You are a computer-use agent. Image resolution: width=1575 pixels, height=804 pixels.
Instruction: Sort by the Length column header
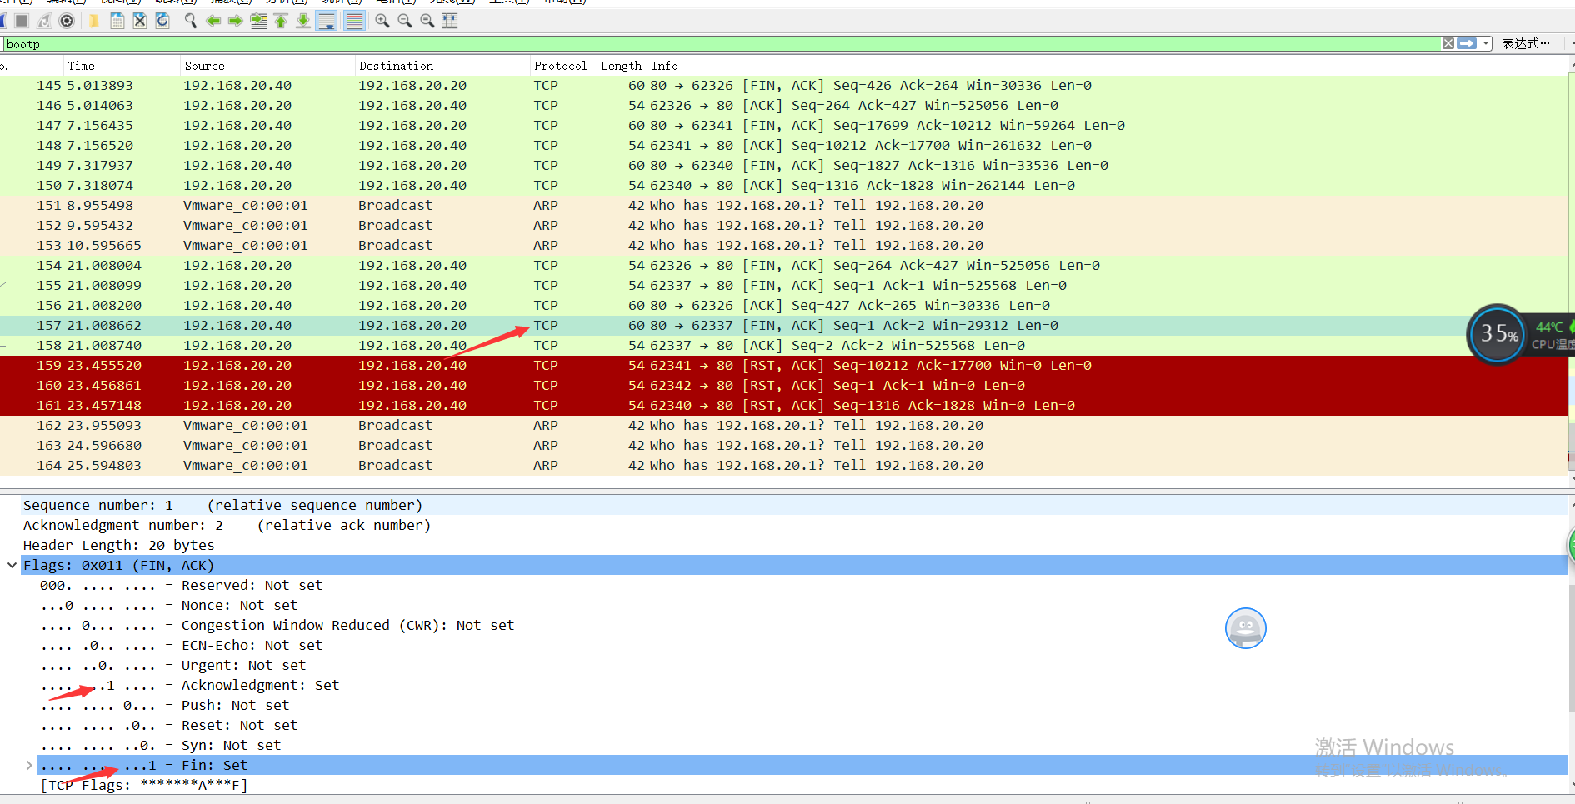pos(622,66)
